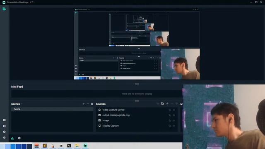
Task: Click the info icon beside stats
Action: point(19,138)
